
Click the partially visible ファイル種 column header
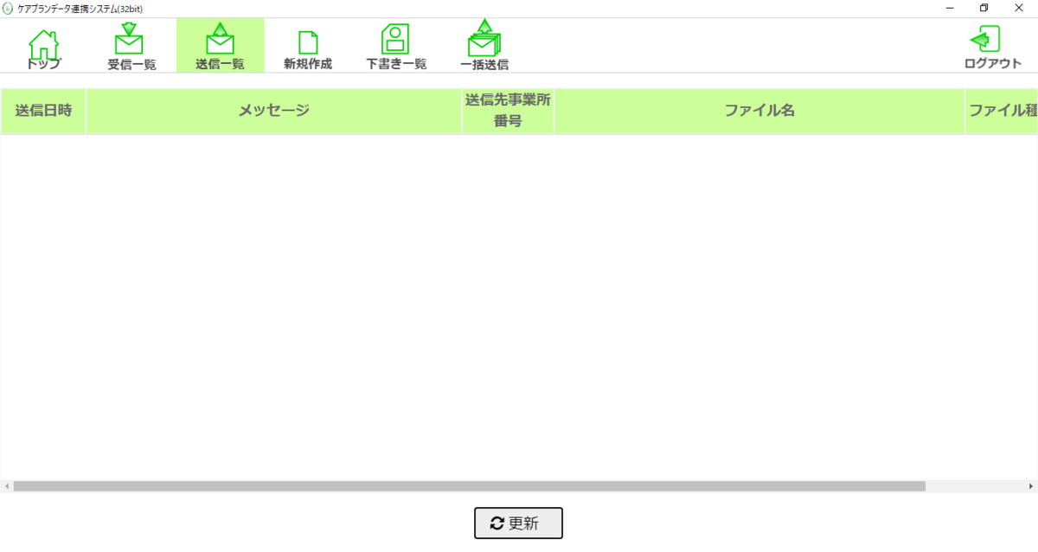click(1002, 111)
